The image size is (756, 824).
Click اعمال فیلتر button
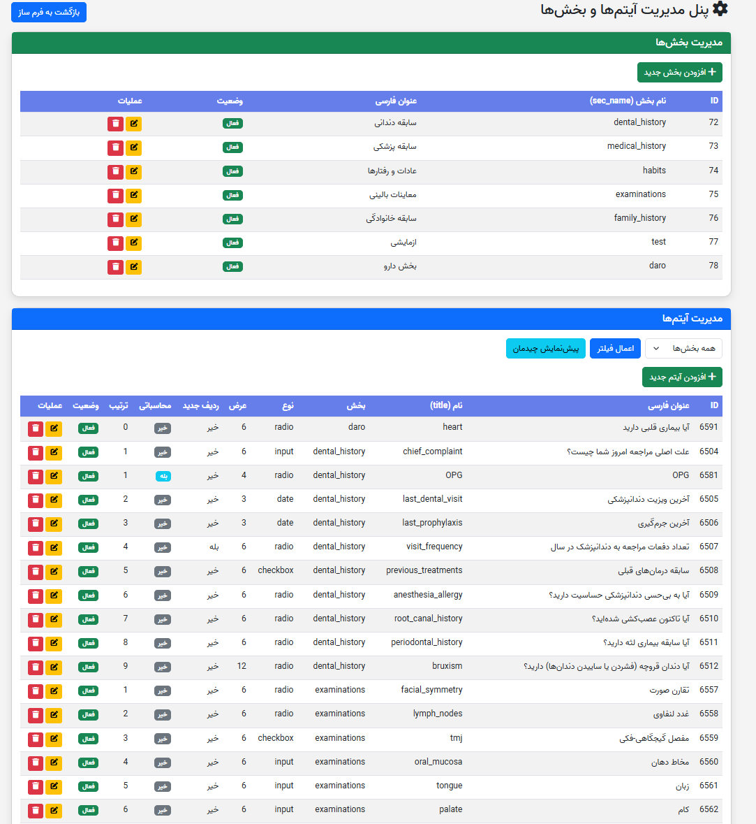coord(615,349)
